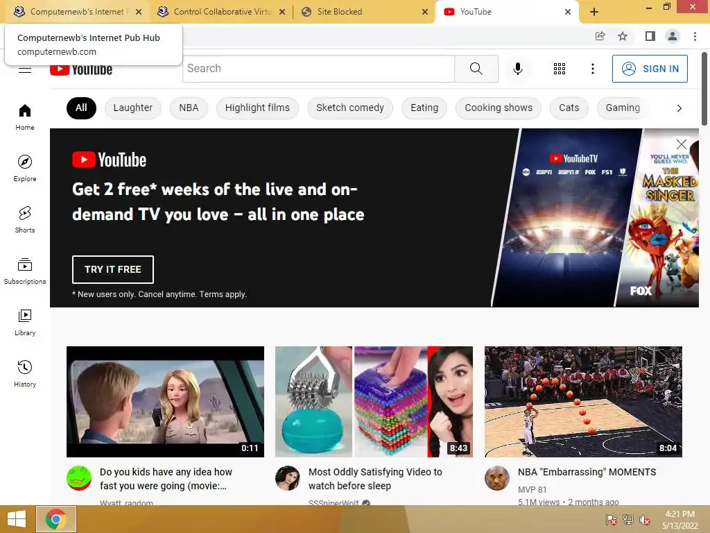The image size is (710, 533).
Task: Click the Windows Start button
Action: pyautogui.click(x=17, y=519)
